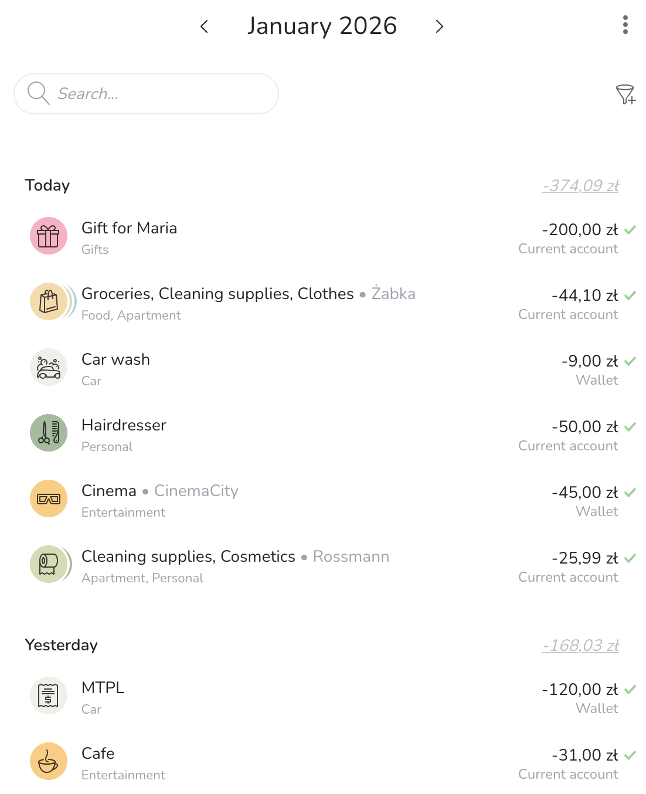Viewport: 646px width, 794px height.
Task: Click the magnifier icon in the search bar
Action: coord(38,93)
